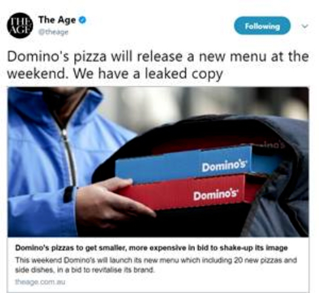Click the Domino's logo on red box
Viewport: 319px width, 293px height.
click(216, 195)
